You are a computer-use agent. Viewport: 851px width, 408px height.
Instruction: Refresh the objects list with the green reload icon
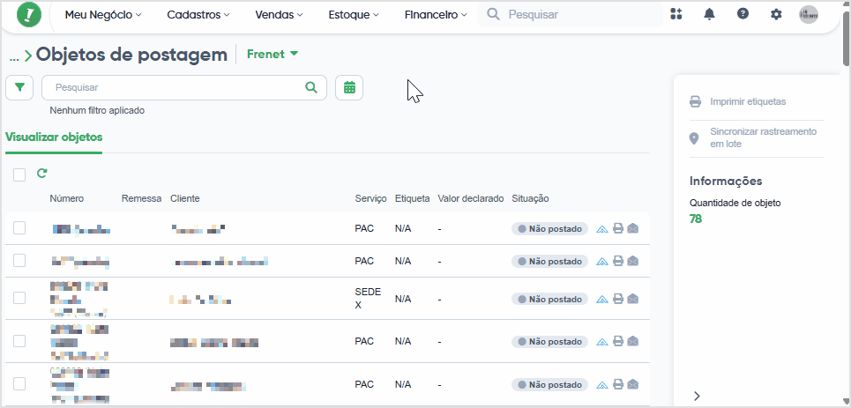pos(41,174)
